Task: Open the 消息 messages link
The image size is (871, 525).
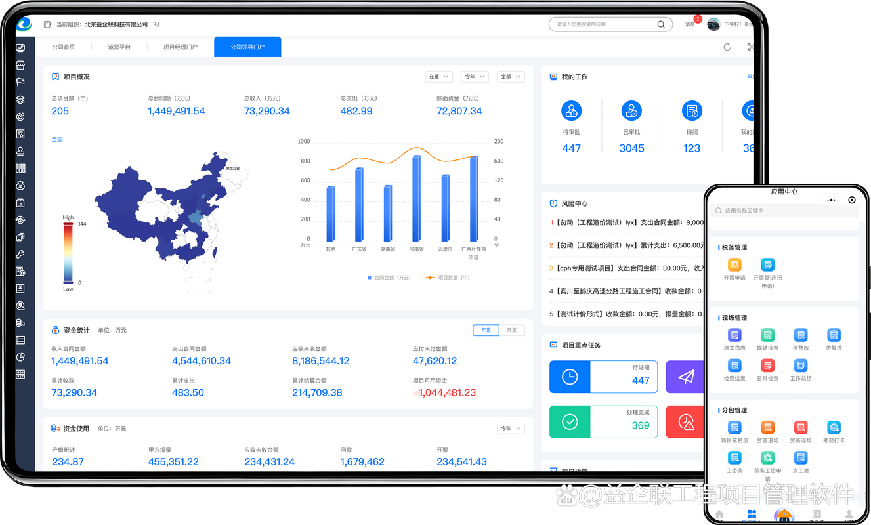Action: [690, 24]
